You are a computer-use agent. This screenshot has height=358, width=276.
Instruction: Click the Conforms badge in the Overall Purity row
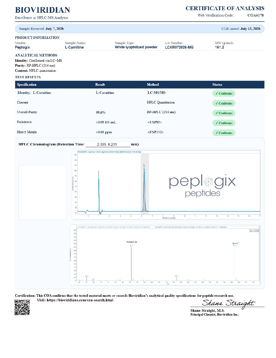(224, 113)
